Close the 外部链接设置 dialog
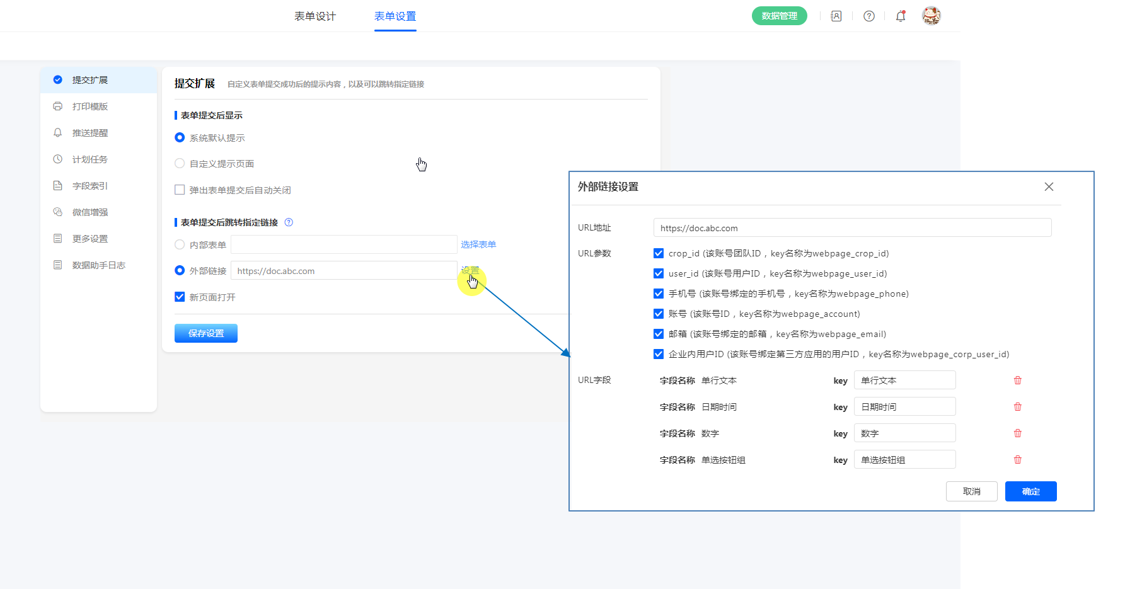 click(1049, 187)
